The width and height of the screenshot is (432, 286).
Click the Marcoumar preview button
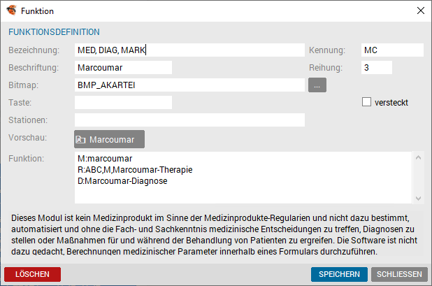[109, 139]
